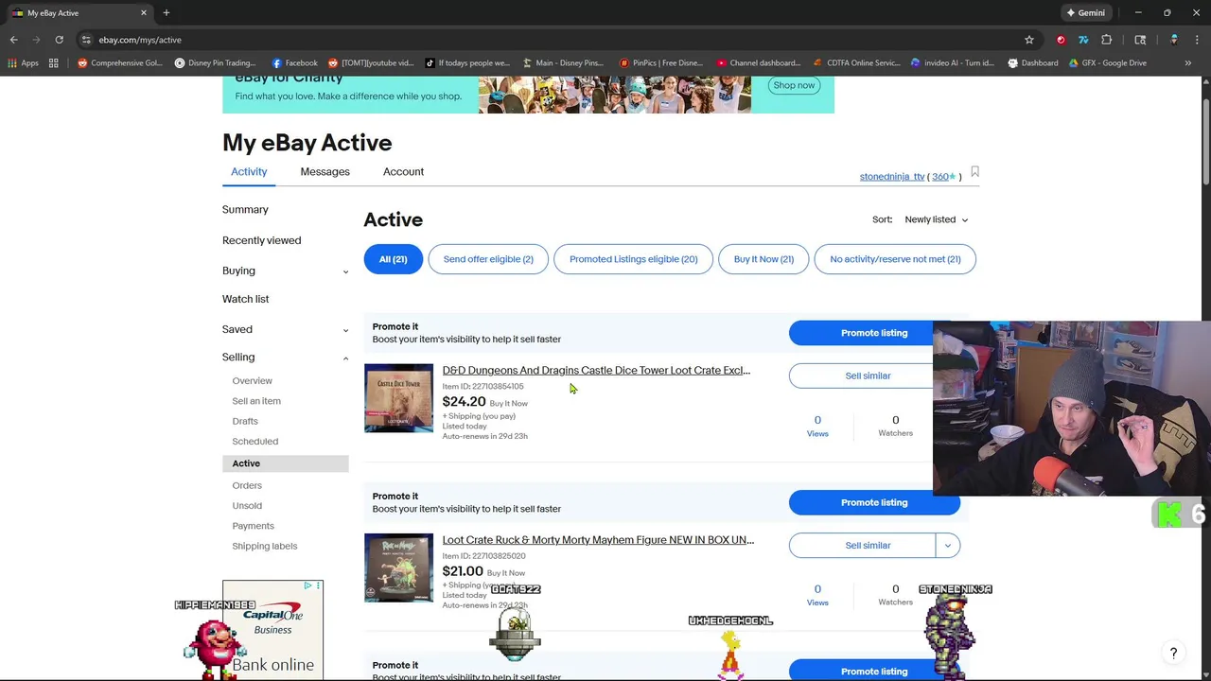The image size is (1211, 681).
Task: Open the Chrome profile avatar
Action: coord(1174,40)
